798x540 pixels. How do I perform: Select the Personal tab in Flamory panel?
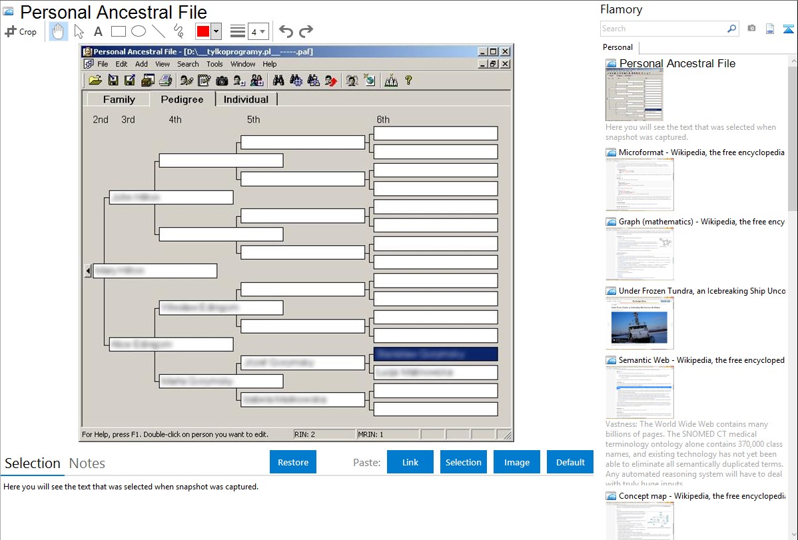pyautogui.click(x=618, y=47)
